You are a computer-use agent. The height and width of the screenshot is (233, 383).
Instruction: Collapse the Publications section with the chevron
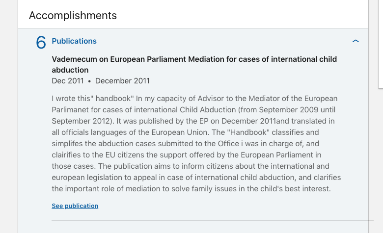[356, 41]
